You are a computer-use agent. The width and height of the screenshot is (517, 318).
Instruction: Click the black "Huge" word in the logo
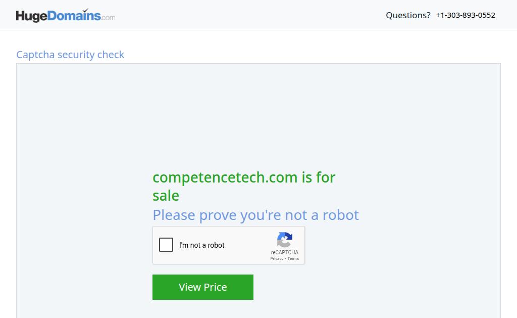coord(31,16)
